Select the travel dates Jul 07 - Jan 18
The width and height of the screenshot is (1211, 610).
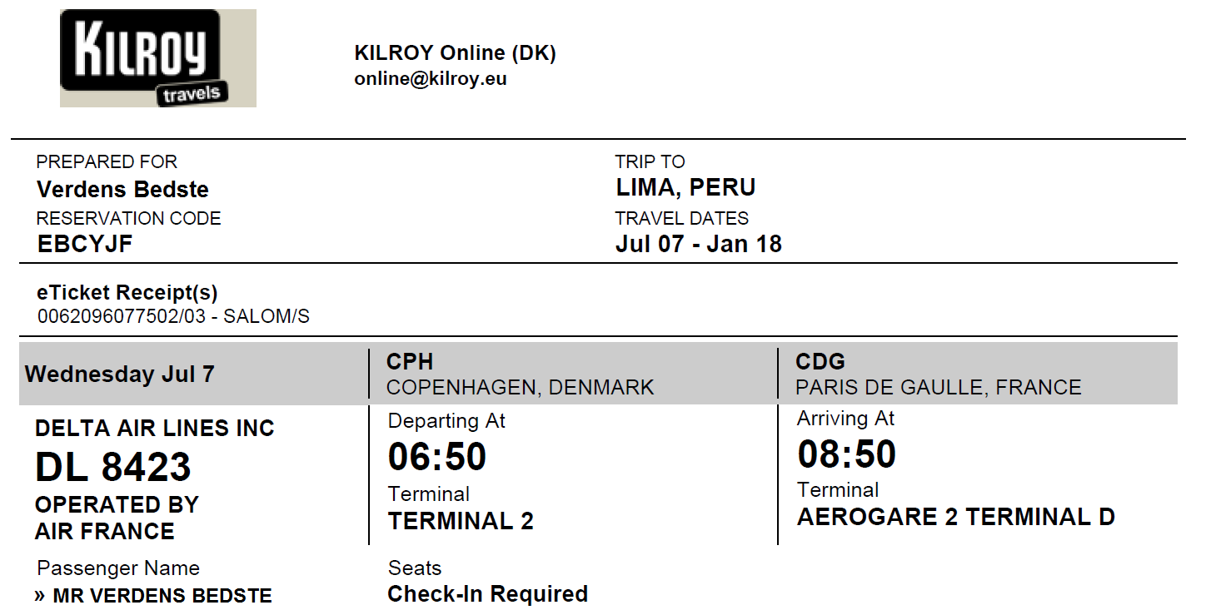pyautogui.click(x=699, y=245)
